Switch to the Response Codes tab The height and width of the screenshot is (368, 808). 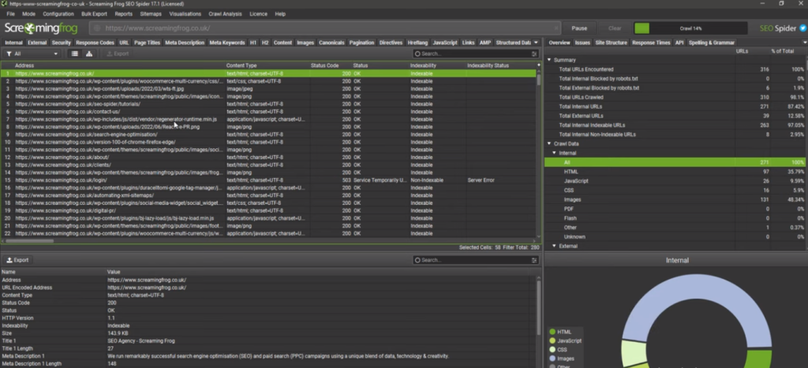95,43
